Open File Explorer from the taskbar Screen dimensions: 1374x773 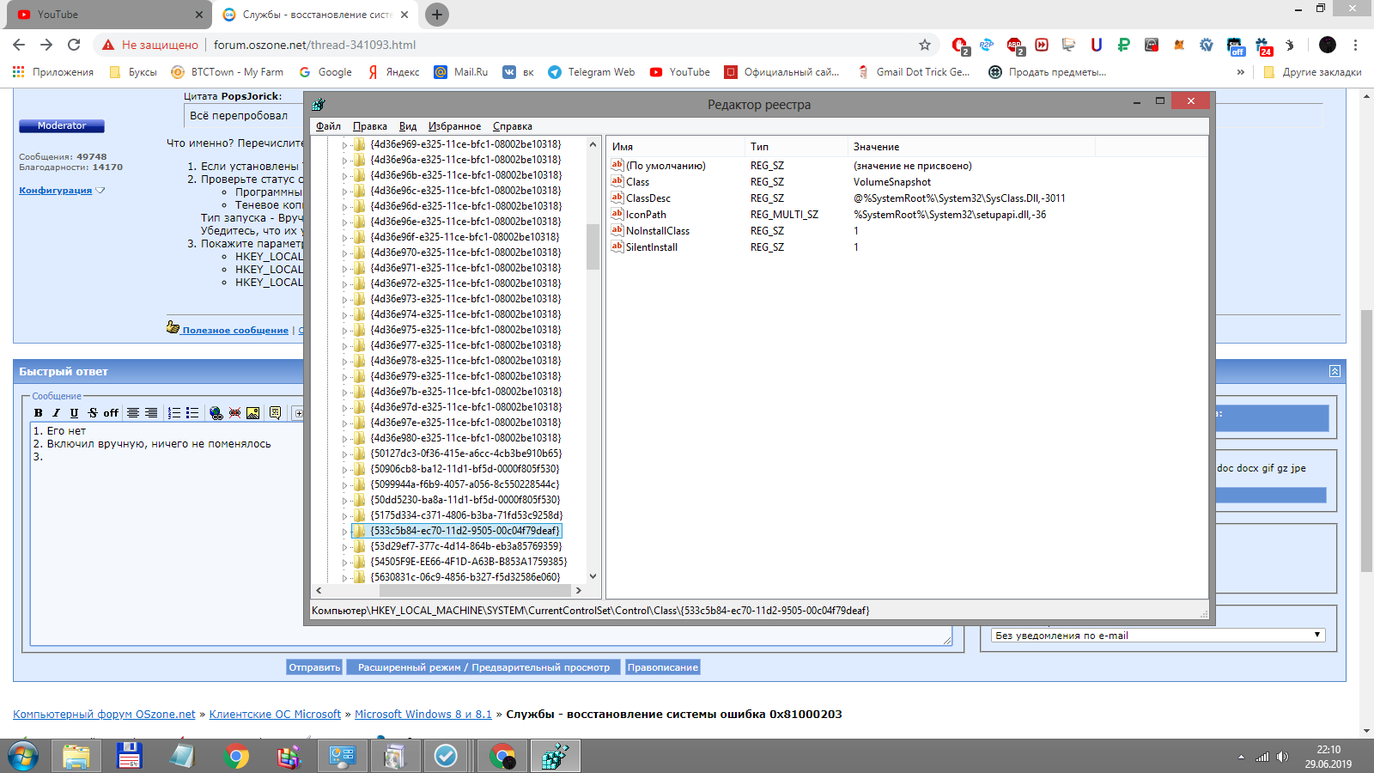pos(76,757)
